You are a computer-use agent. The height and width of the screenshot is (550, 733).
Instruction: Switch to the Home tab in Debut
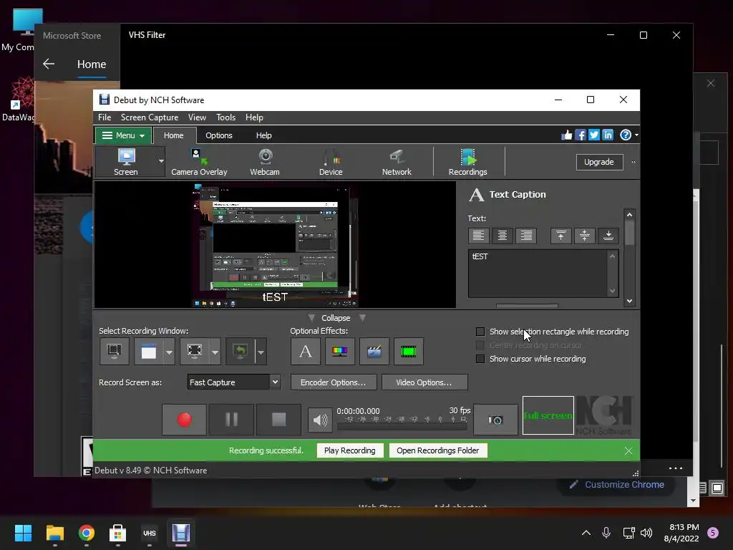coord(173,135)
